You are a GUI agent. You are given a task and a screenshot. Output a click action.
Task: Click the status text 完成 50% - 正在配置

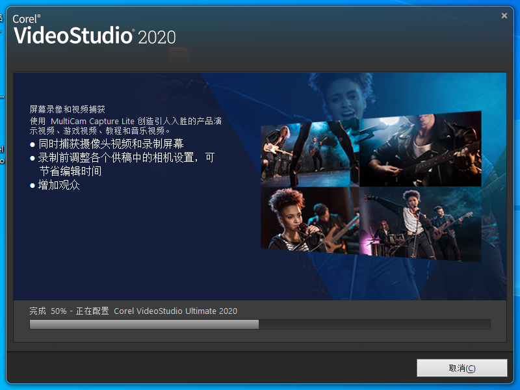tap(69, 311)
